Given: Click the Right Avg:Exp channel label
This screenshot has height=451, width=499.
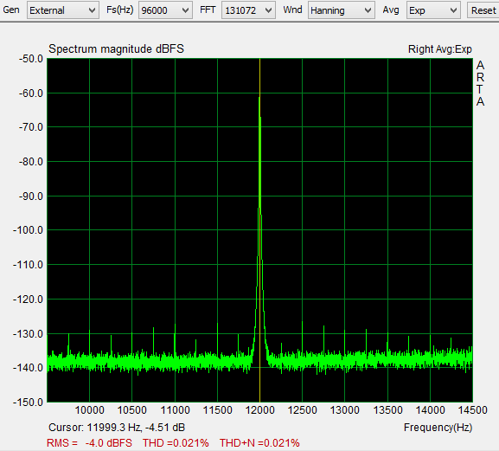Looking at the screenshot, I should tap(440, 49).
